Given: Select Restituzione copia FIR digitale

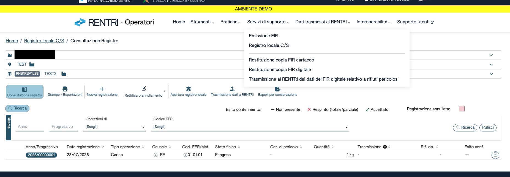Looking at the screenshot, I should click(280, 70).
